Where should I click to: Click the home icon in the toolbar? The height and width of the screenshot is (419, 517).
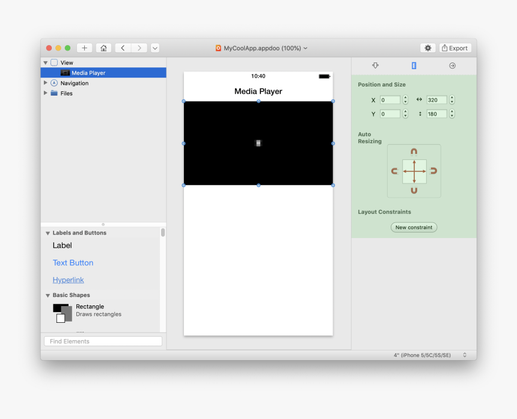pos(102,47)
